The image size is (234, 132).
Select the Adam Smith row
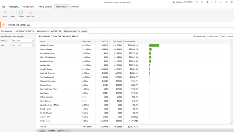pyautogui.click(x=135, y=117)
